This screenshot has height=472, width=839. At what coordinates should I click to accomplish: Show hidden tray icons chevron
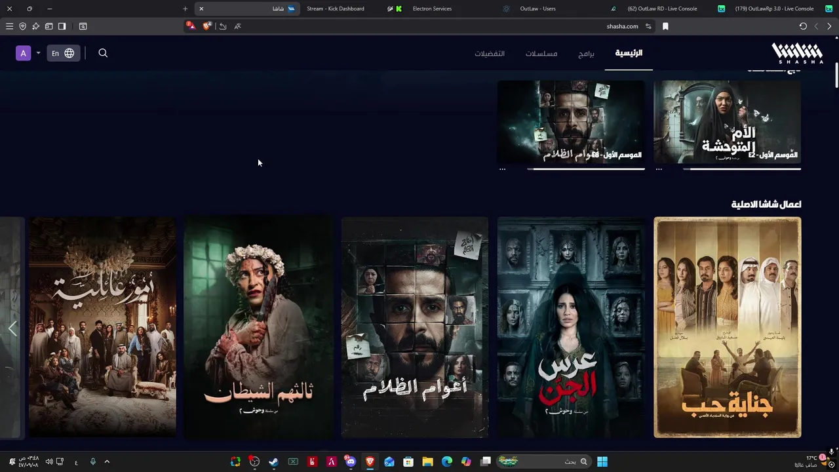pos(107,462)
